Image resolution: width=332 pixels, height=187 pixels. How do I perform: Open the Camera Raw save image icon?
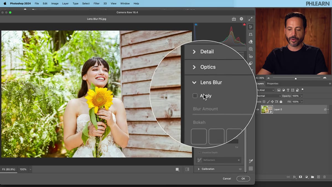pos(234,19)
